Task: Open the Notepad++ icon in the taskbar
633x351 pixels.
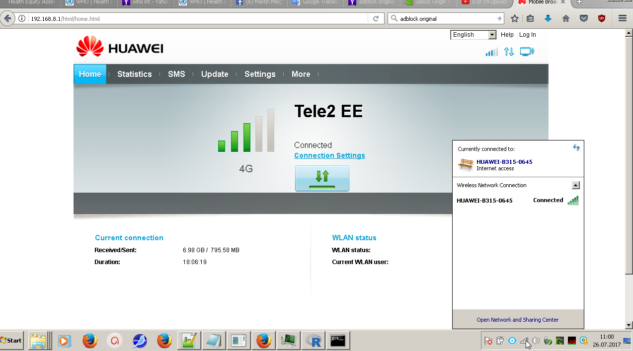Action: (189, 341)
